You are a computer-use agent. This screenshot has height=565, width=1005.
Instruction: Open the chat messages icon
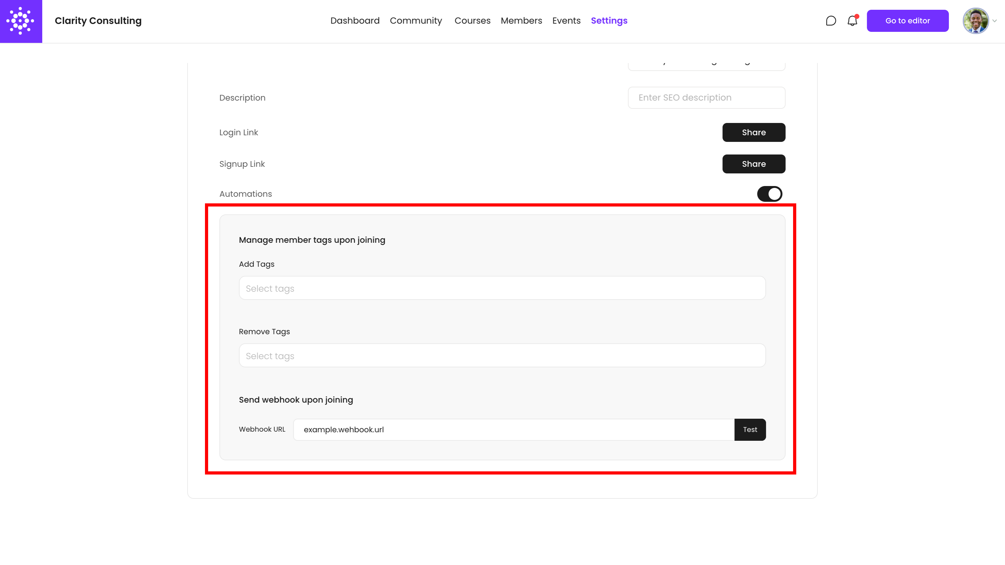831,21
